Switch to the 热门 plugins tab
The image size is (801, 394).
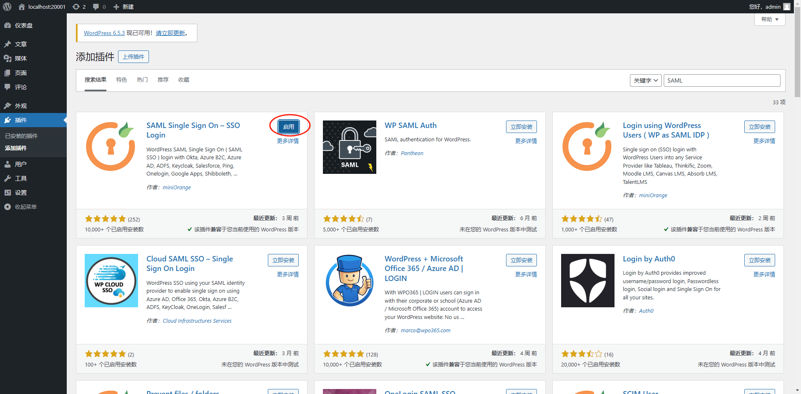click(142, 80)
